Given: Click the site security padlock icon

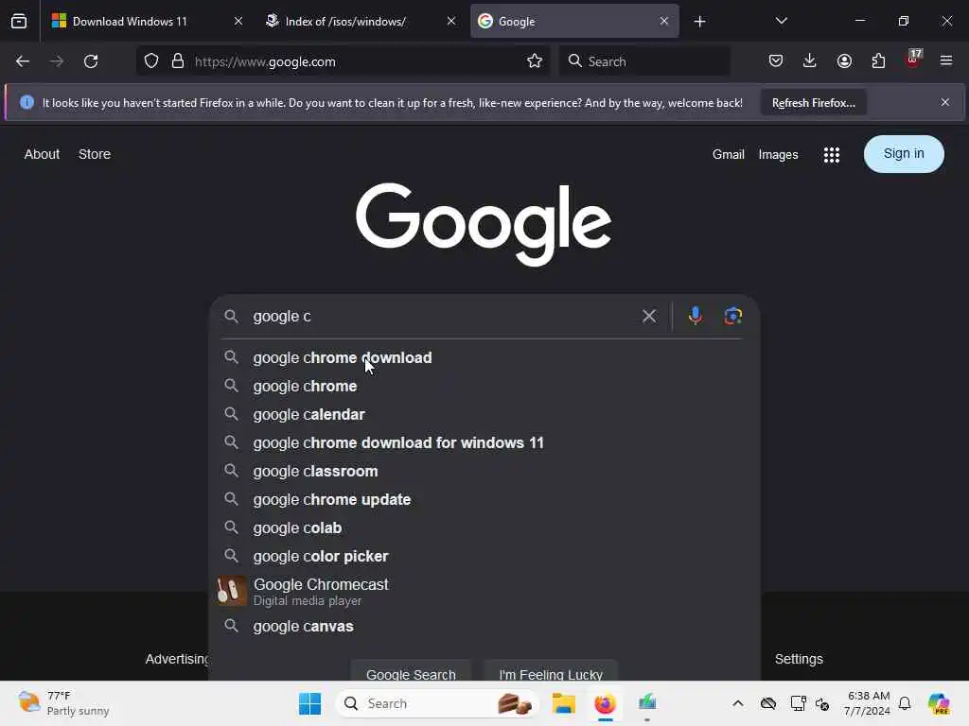Looking at the screenshot, I should 178,61.
